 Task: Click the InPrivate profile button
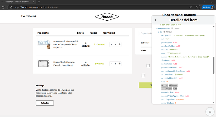[208, 7]
